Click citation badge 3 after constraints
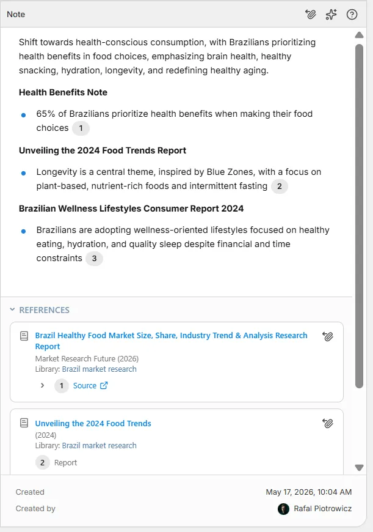The width and height of the screenshot is (373, 532). click(x=94, y=259)
